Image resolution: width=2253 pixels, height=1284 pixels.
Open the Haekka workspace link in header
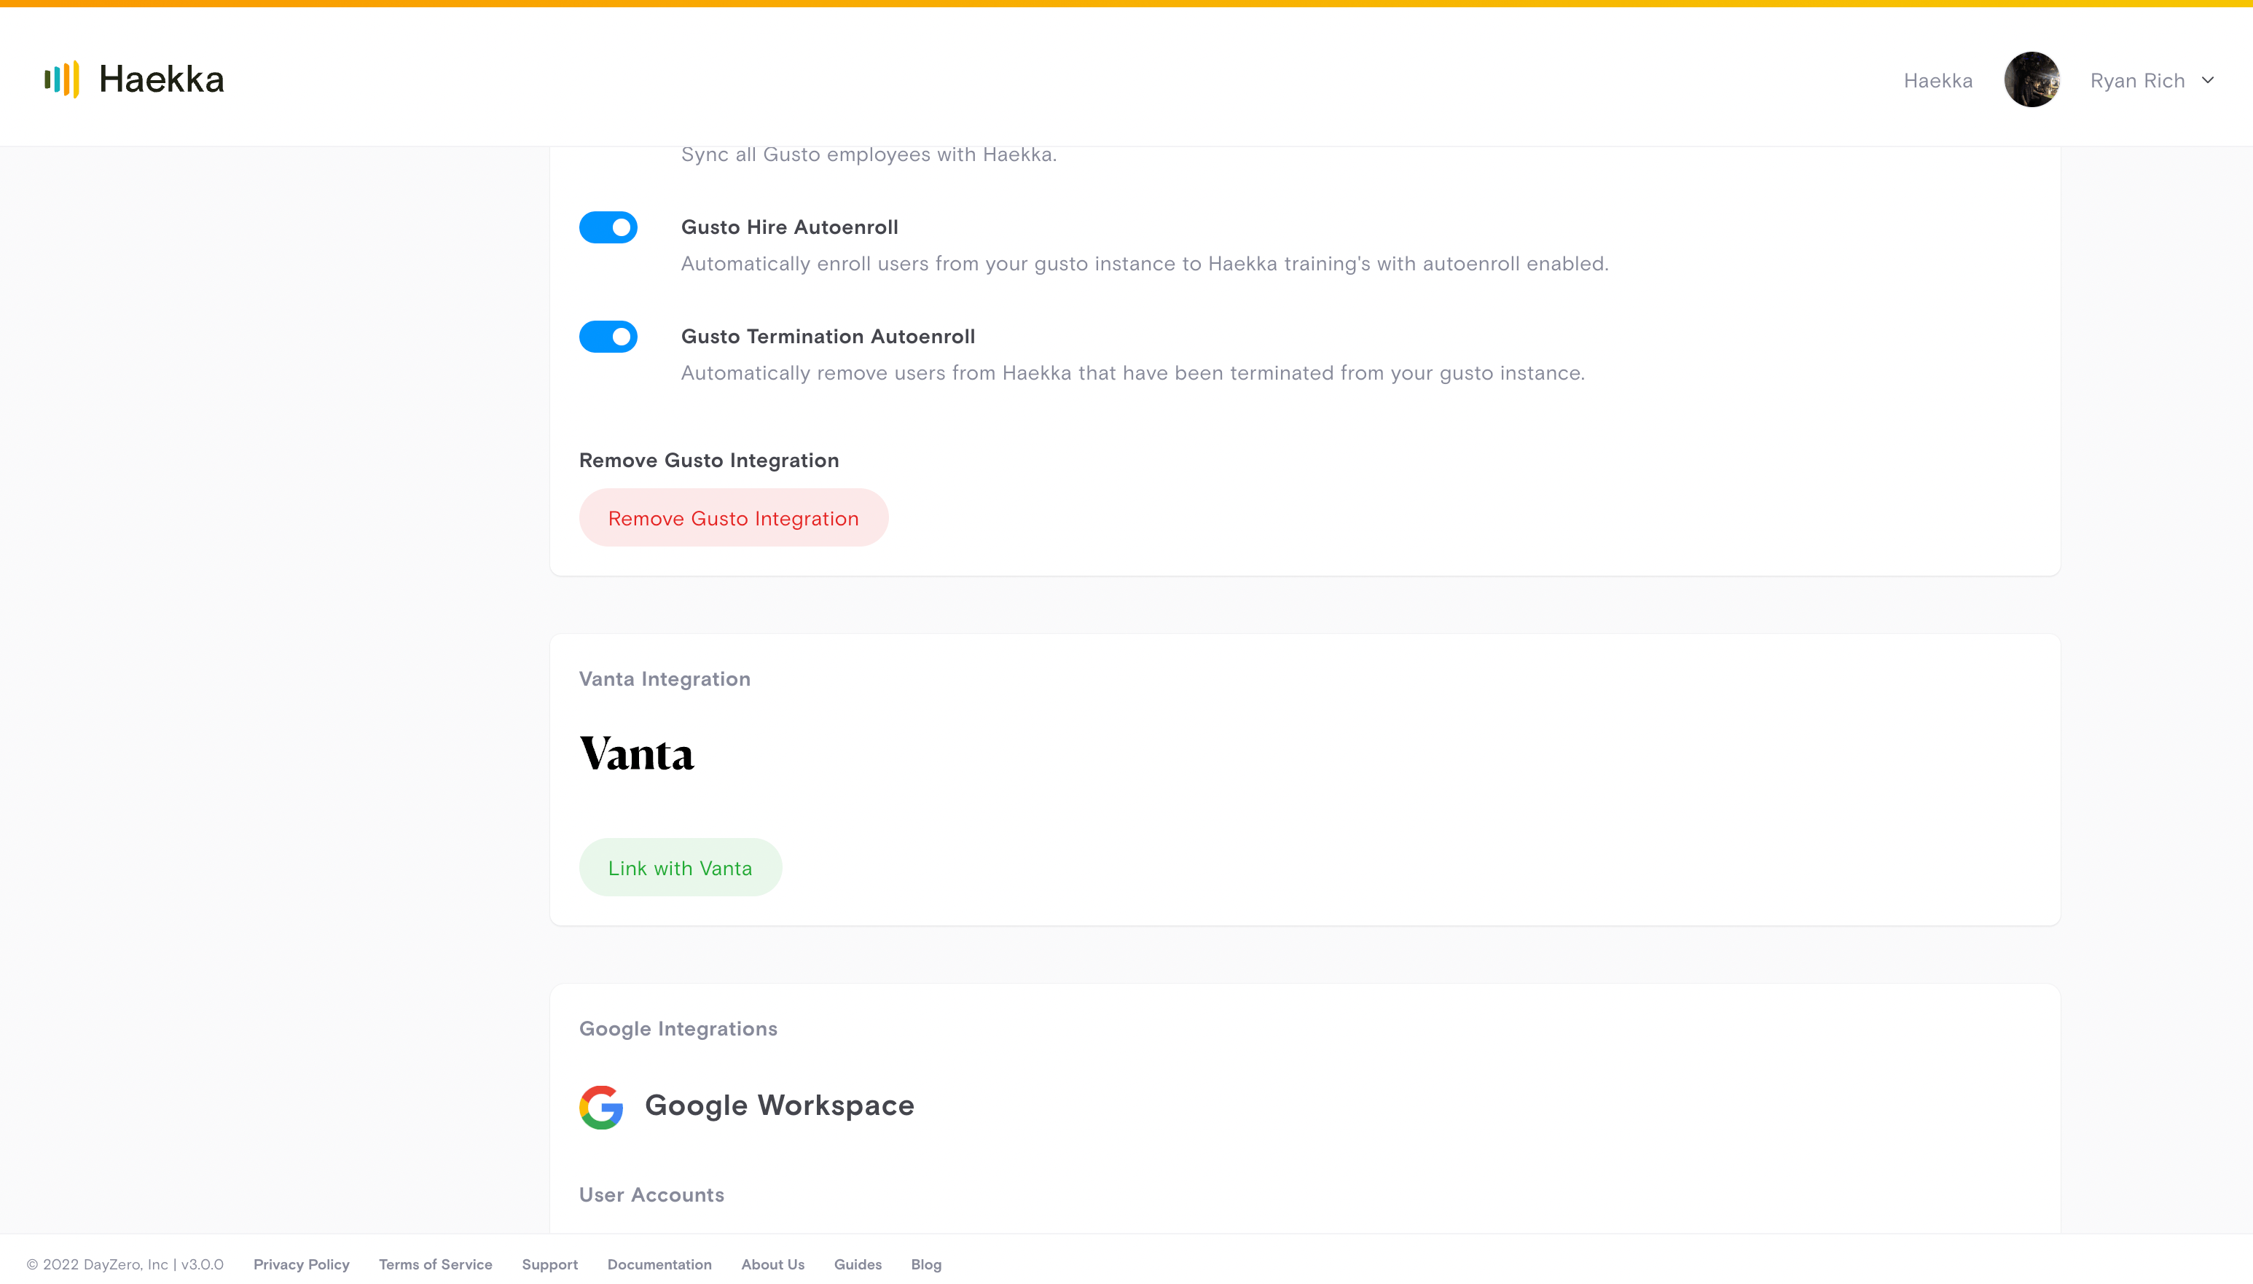pyautogui.click(x=1937, y=81)
